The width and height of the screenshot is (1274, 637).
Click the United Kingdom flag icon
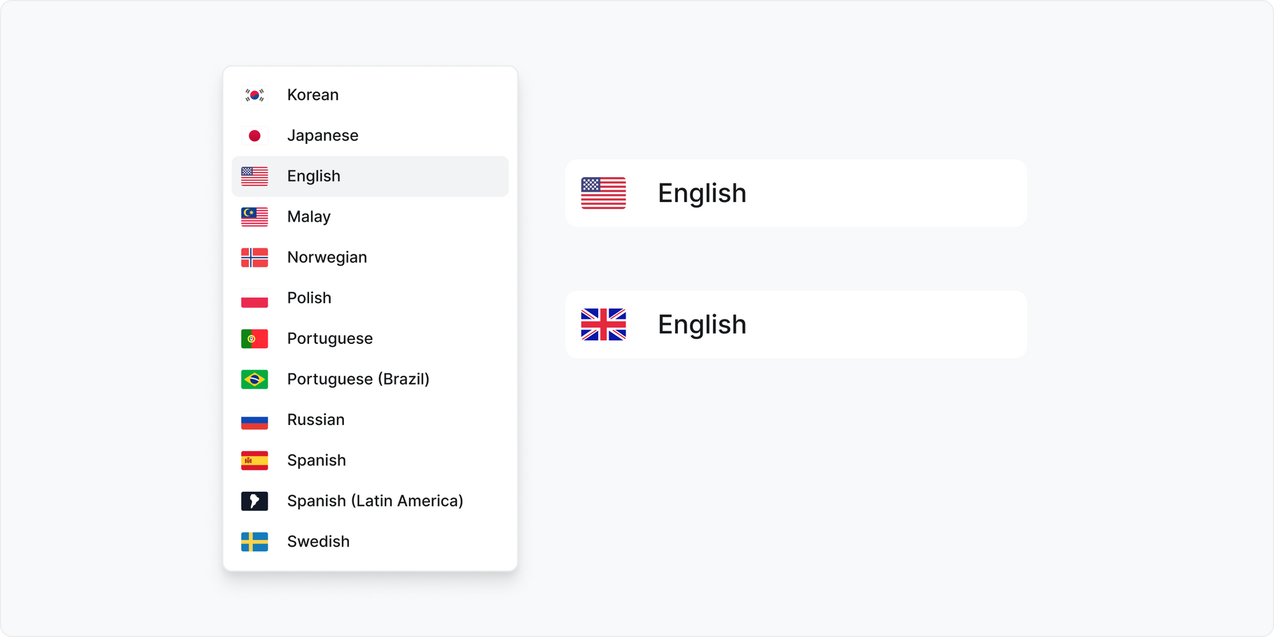click(x=603, y=325)
